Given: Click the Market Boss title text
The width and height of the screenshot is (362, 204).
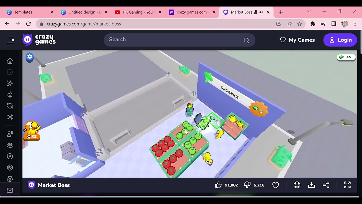Looking at the screenshot, I should point(54,185).
